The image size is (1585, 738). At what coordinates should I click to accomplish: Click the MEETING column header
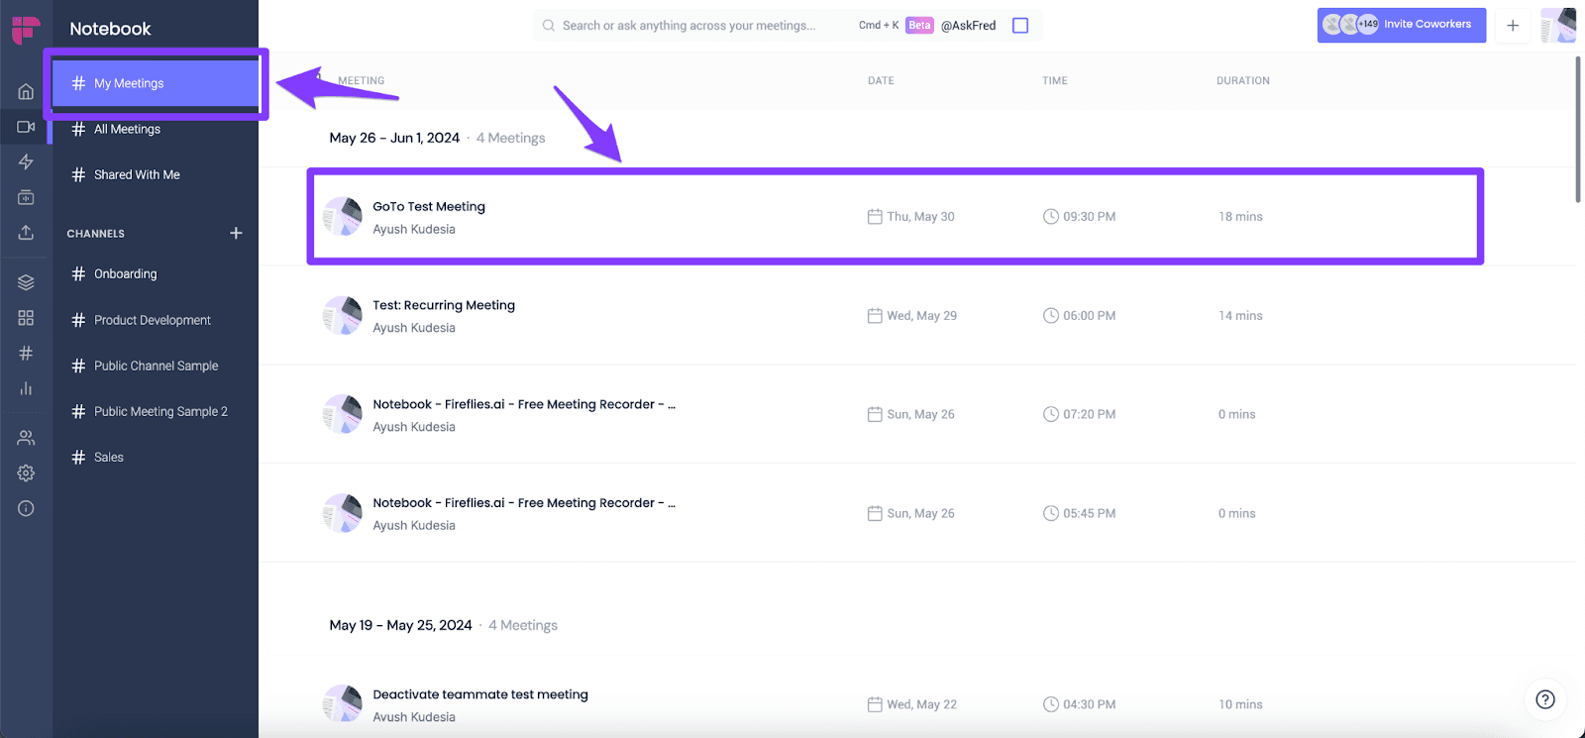click(361, 81)
